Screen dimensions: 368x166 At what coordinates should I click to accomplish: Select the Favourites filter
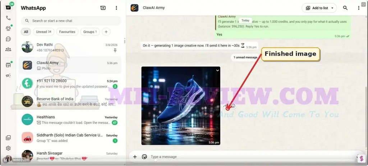click(x=67, y=32)
